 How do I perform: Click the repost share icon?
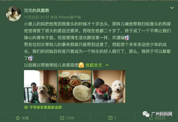coord(62,118)
